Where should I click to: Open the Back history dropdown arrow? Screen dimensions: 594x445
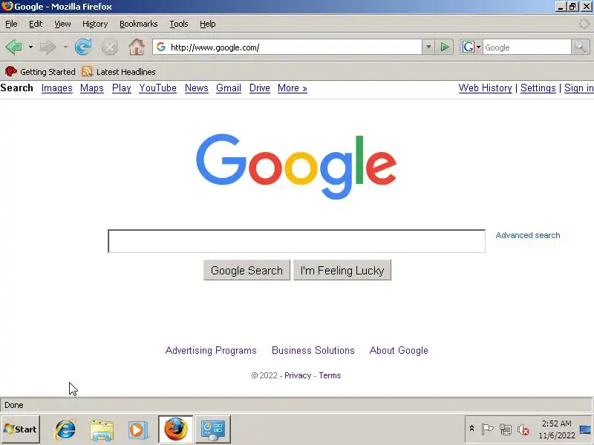click(x=30, y=47)
